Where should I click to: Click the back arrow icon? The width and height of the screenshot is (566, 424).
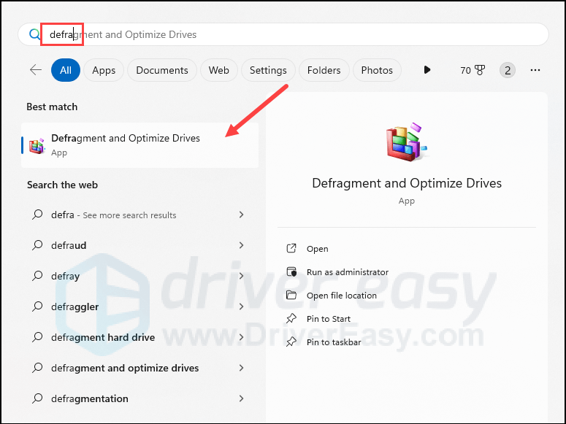[x=35, y=70]
